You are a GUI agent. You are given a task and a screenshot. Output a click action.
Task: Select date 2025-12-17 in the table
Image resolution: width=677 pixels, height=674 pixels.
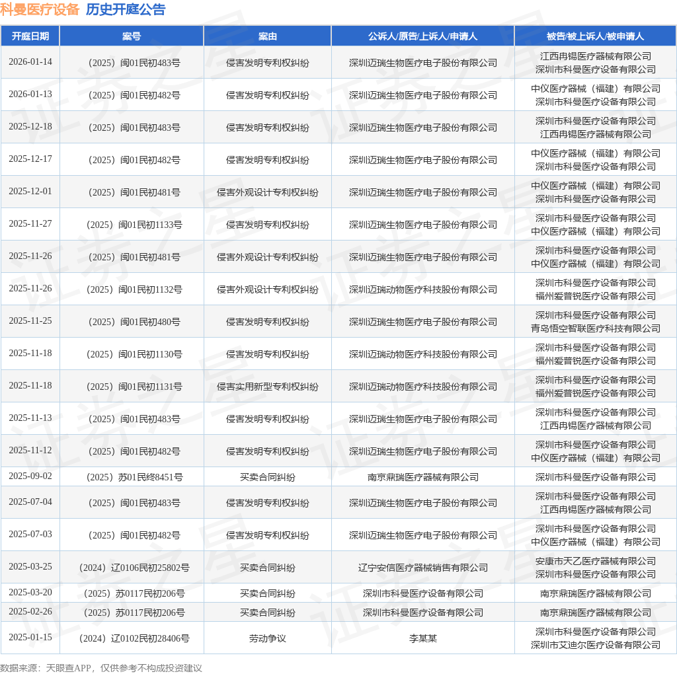pos(30,159)
